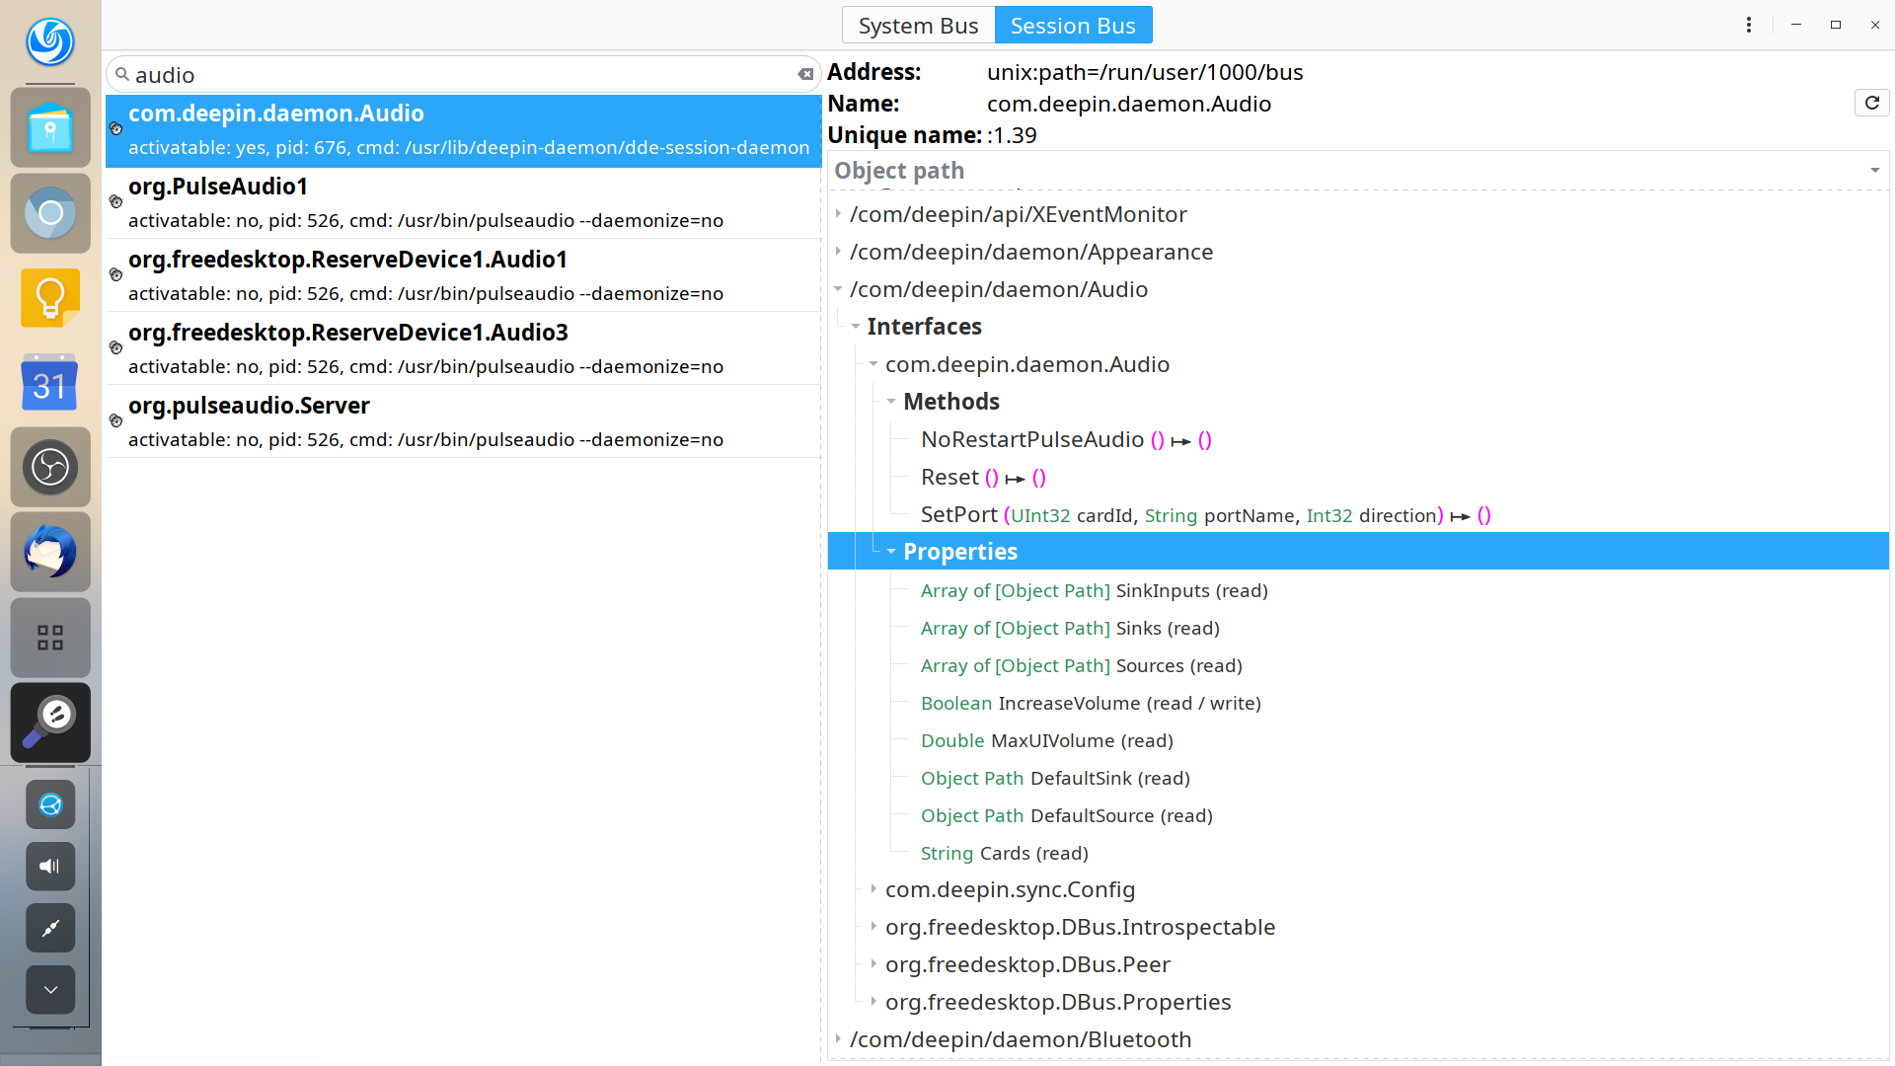
Task: Open the yellow lightbulb notes app
Action: 50,297
